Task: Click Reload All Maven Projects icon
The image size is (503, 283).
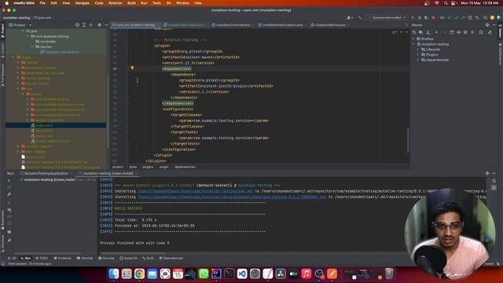Action: coord(414,32)
